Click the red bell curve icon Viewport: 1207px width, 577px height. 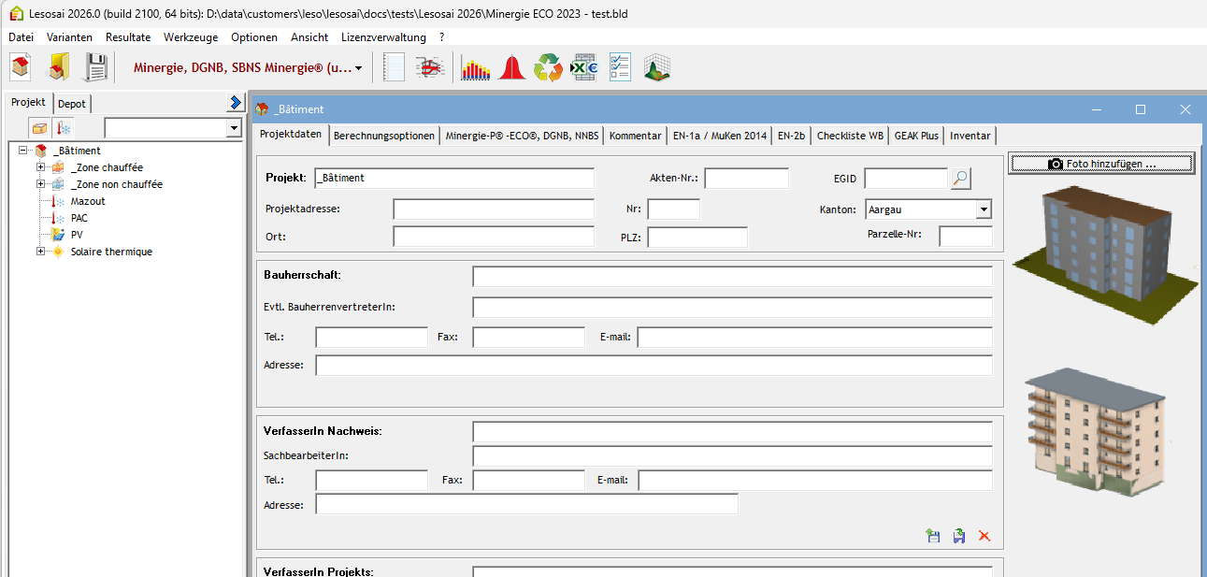click(x=511, y=68)
